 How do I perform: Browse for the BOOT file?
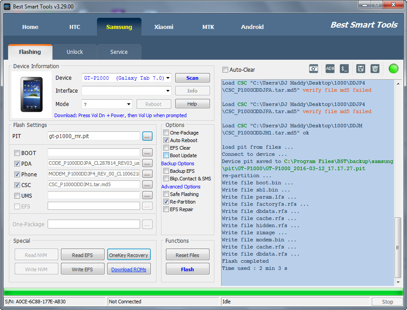pos(147,153)
